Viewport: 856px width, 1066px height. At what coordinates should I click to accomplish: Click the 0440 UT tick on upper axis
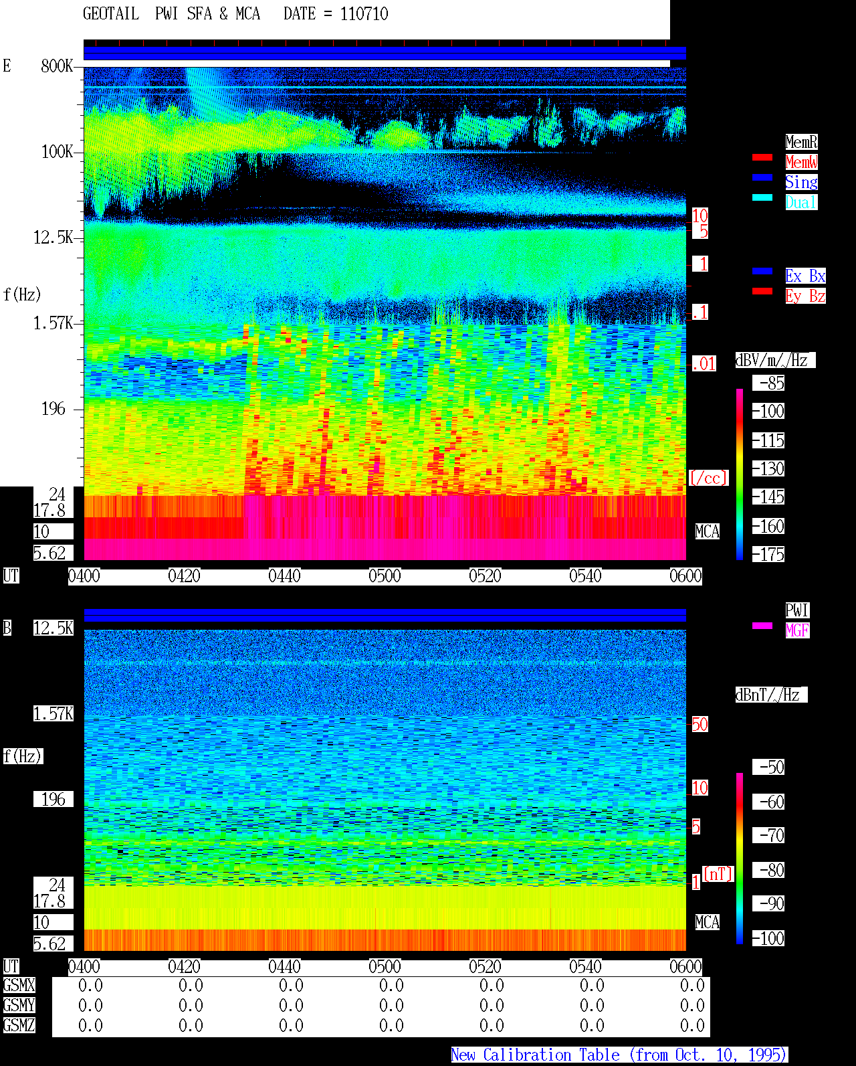pyautogui.click(x=284, y=576)
